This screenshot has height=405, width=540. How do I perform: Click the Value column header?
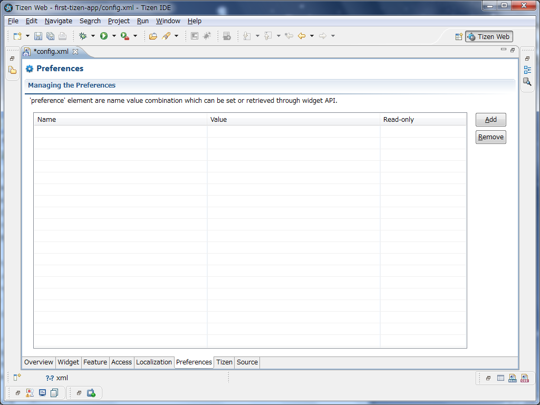pos(293,120)
